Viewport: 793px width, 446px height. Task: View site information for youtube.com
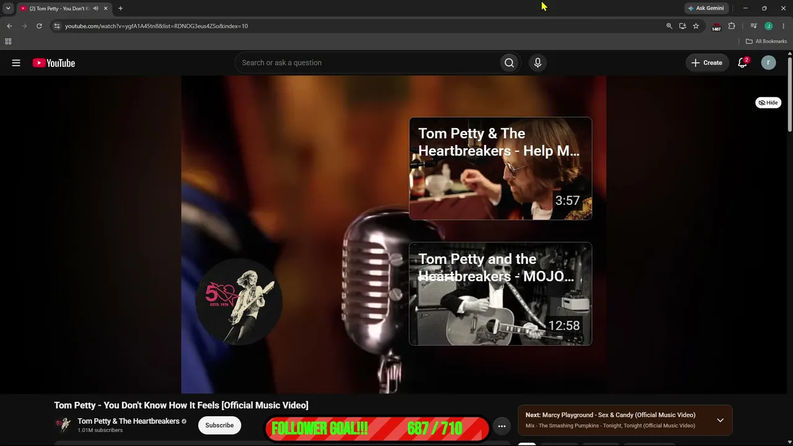56,26
